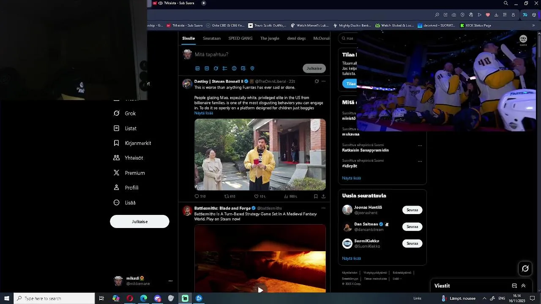Open Windows Start menu

tap(7, 299)
